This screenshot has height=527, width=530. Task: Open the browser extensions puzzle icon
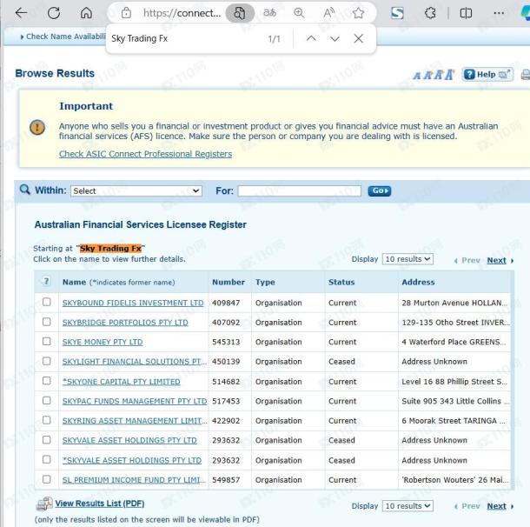[x=430, y=13]
